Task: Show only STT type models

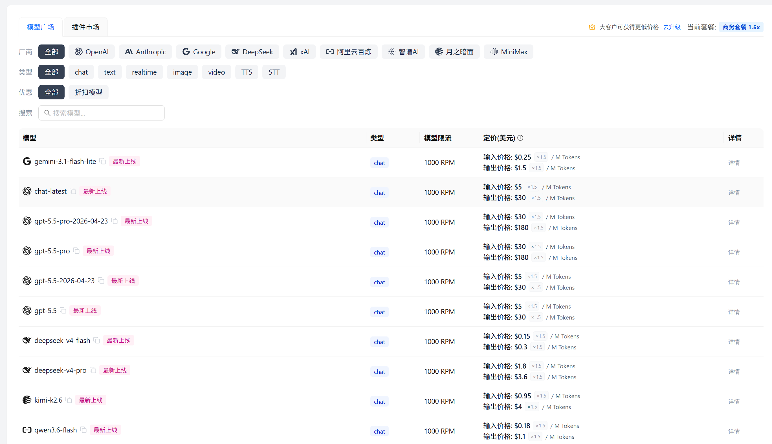Action: (x=274, y=72)
